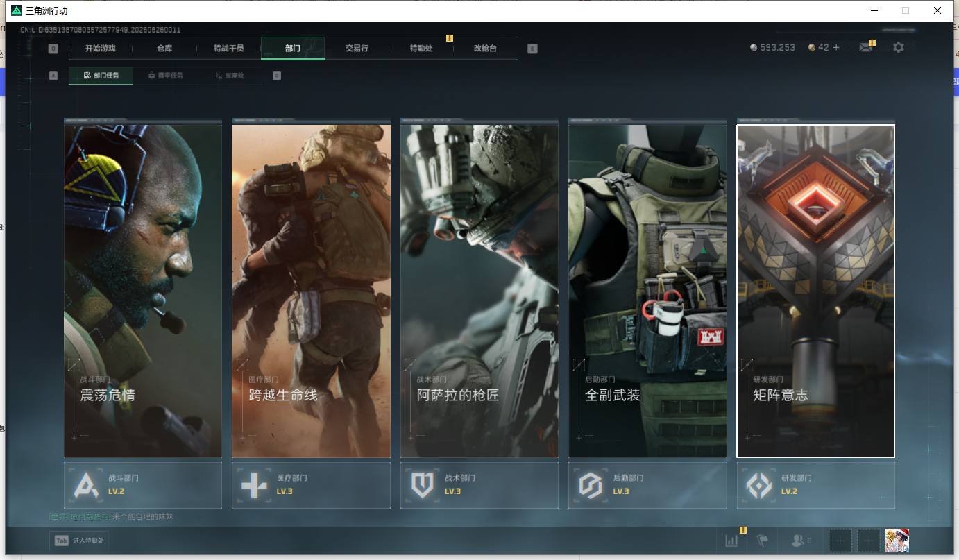Click the empty teammate slot beside the friends icon
This screenshot has height=560, width=959.
point(840,541)
